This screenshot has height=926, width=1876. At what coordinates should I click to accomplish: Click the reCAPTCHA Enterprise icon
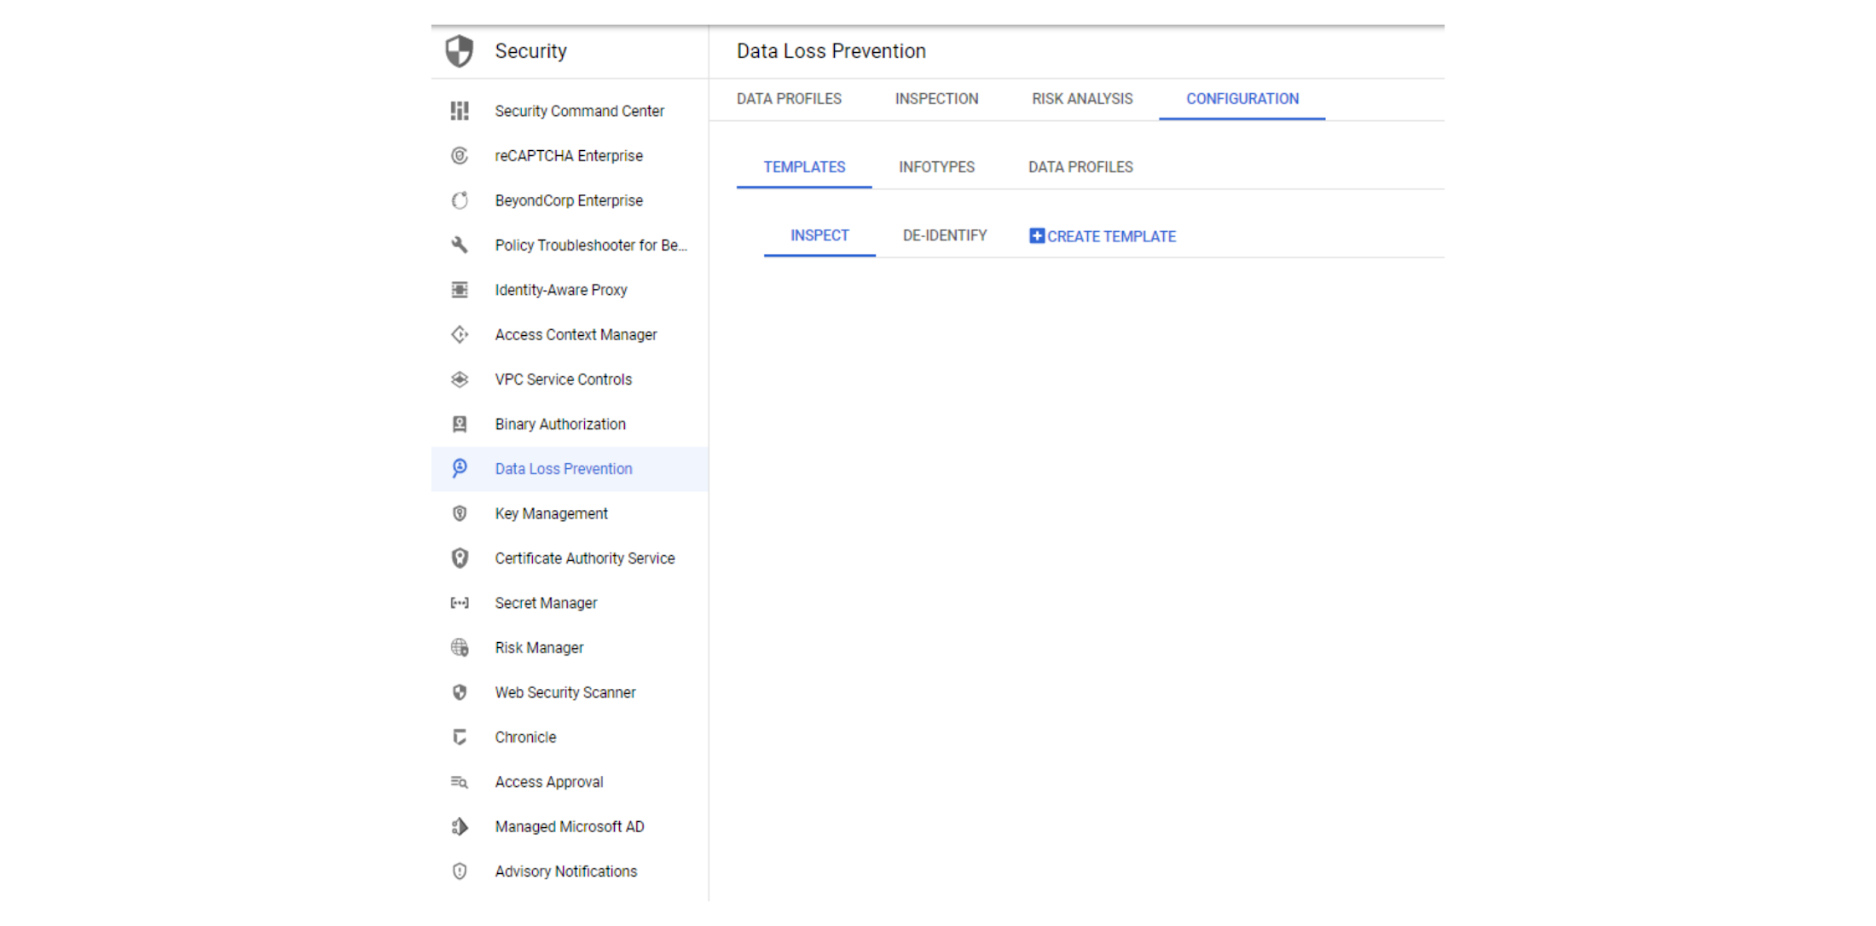pyautogui.click(x=458, y=155)
